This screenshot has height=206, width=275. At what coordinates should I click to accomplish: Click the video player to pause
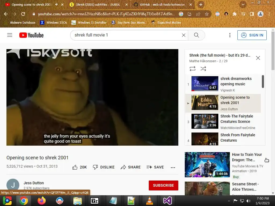click(x=92, y=97)
